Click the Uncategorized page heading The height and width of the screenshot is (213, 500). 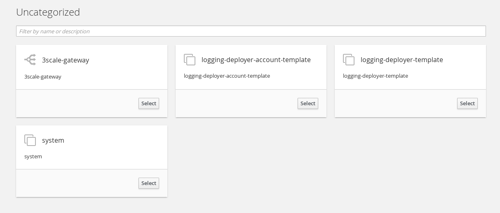[x=48, y=12]
